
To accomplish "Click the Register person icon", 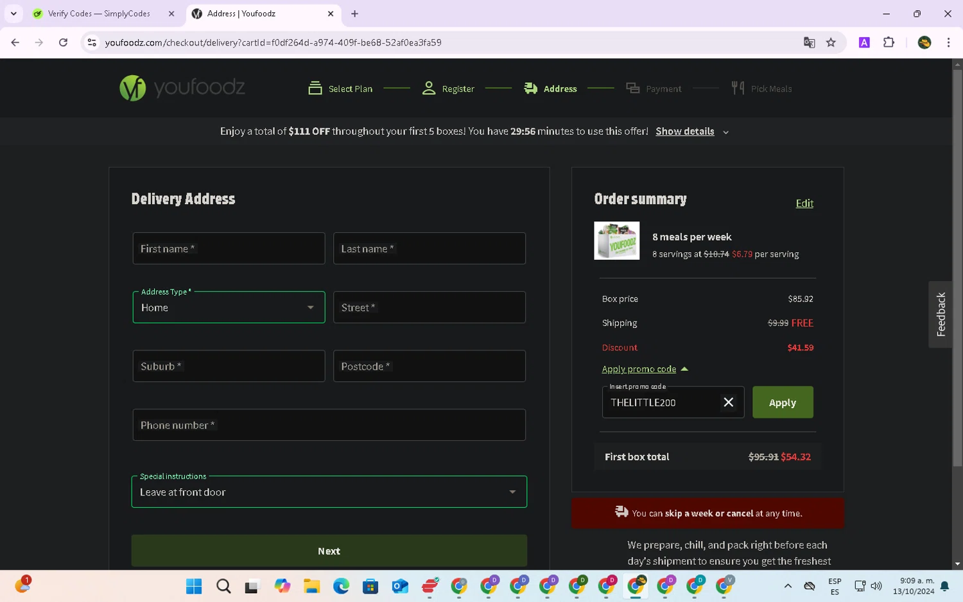I will pos(429,88).
